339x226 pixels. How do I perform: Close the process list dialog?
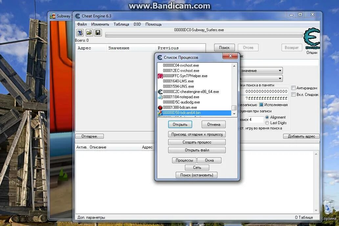click(230, 56)
